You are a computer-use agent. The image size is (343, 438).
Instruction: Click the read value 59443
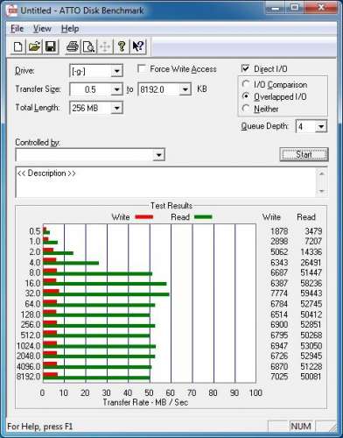(x=311, y=293)
